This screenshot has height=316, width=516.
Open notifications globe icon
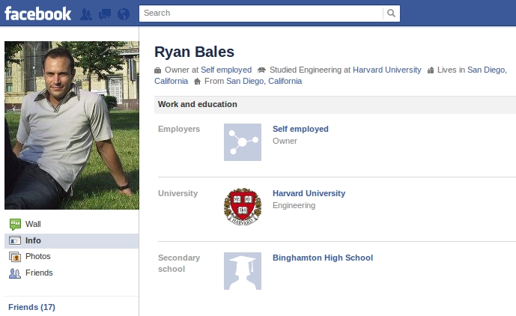coord(124,13)
